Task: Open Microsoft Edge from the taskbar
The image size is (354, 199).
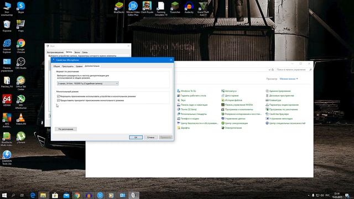Action: [x=33, y=195]
